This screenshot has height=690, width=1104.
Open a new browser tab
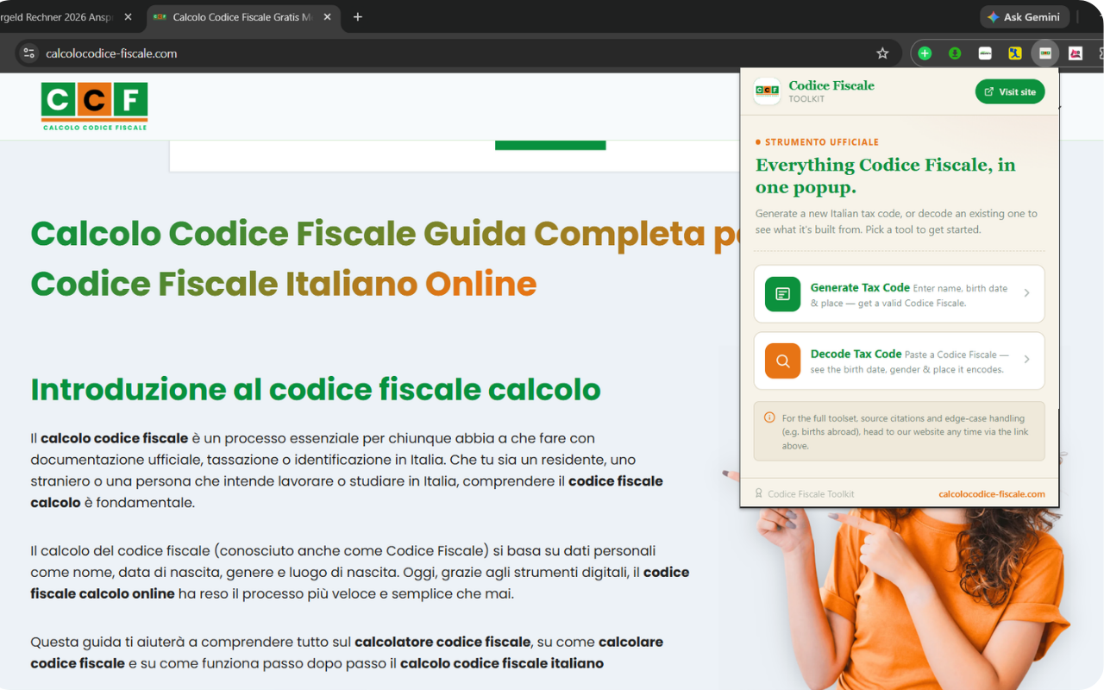pyautogui.click(x=358, y=17)
